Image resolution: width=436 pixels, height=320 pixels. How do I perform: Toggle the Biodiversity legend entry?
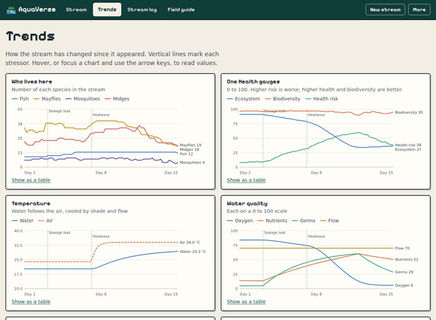point(283,99)
